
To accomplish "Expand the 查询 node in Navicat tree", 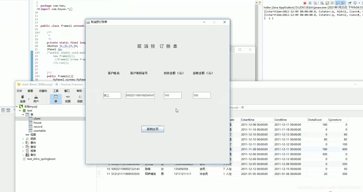I will pos(23,147).
